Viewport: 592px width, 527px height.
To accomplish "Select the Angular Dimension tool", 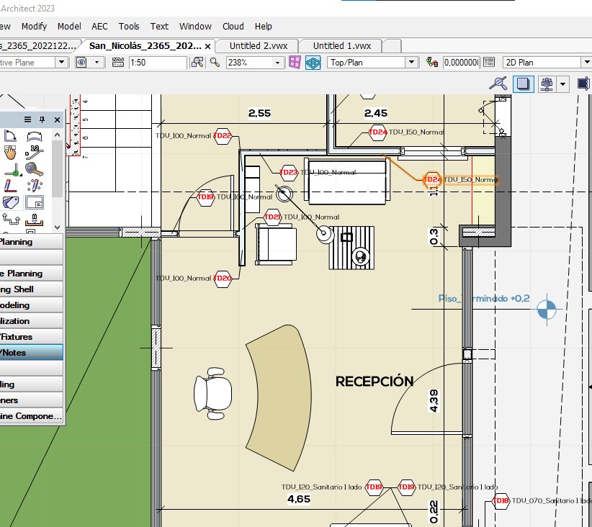I will 9,135.
